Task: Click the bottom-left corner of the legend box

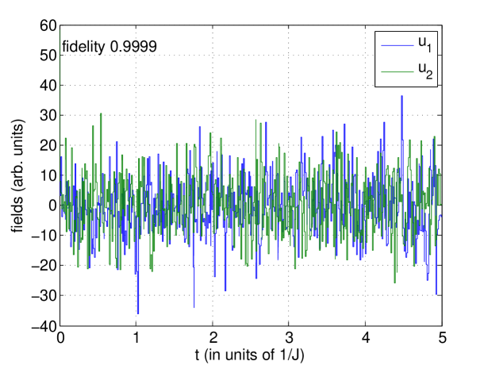Action: 375,86
